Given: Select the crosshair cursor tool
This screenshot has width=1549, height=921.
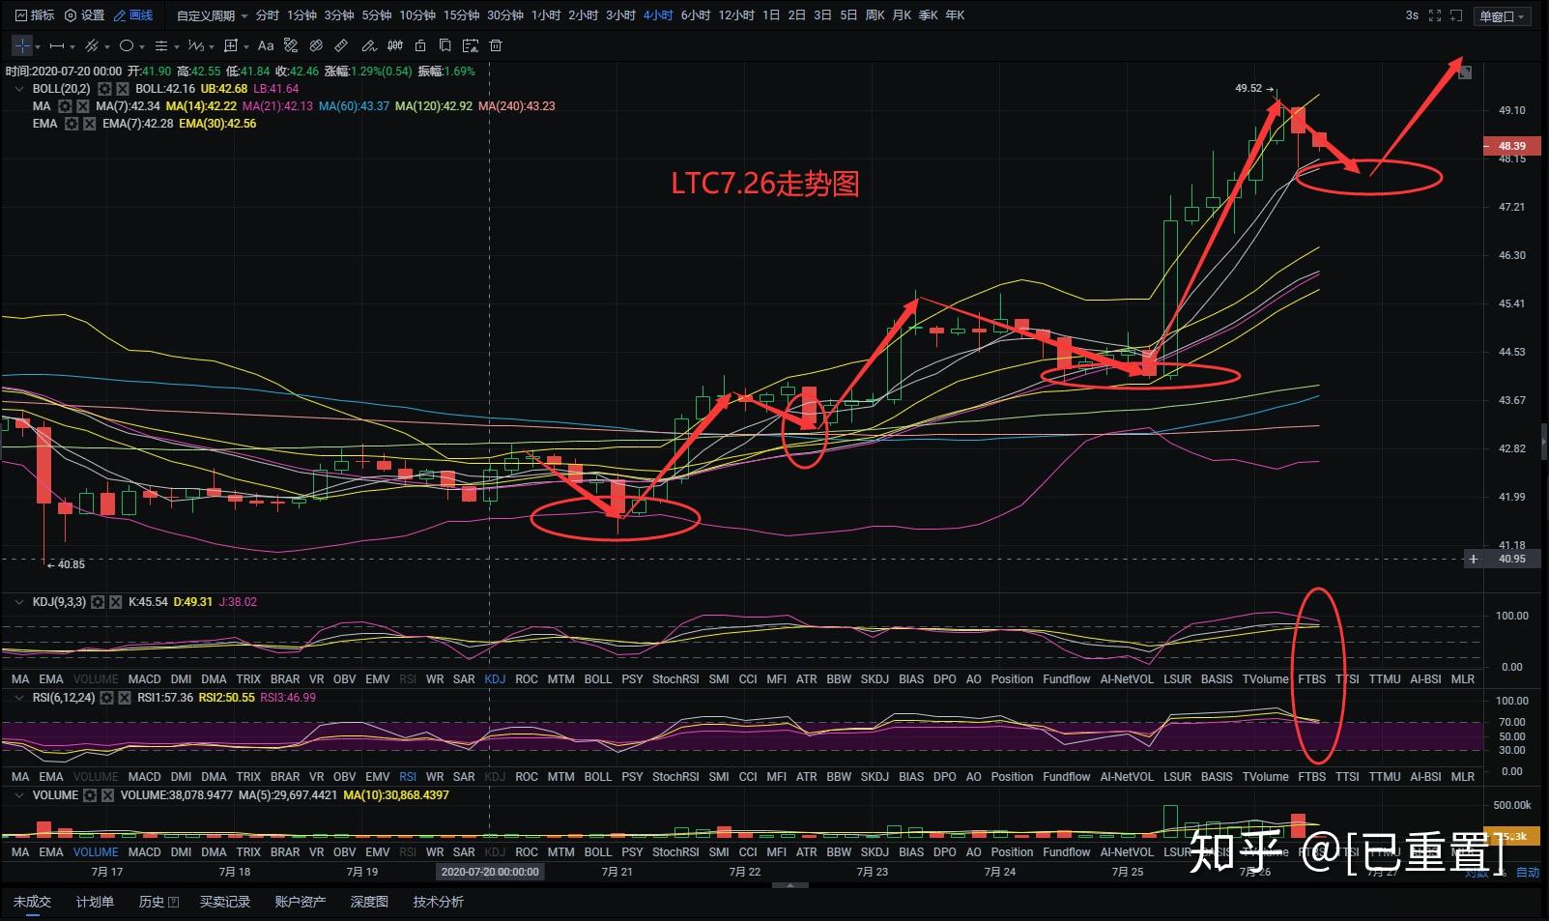Looking at the screenshot, I should 22,45.
